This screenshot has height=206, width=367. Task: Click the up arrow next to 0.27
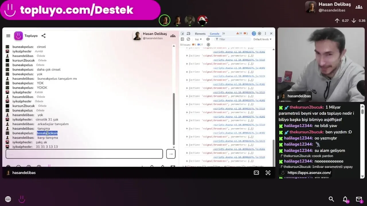coord(337,21)
